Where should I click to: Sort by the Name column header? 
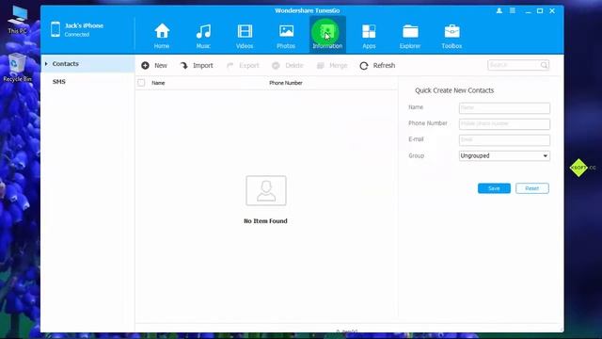pos(158,83)
